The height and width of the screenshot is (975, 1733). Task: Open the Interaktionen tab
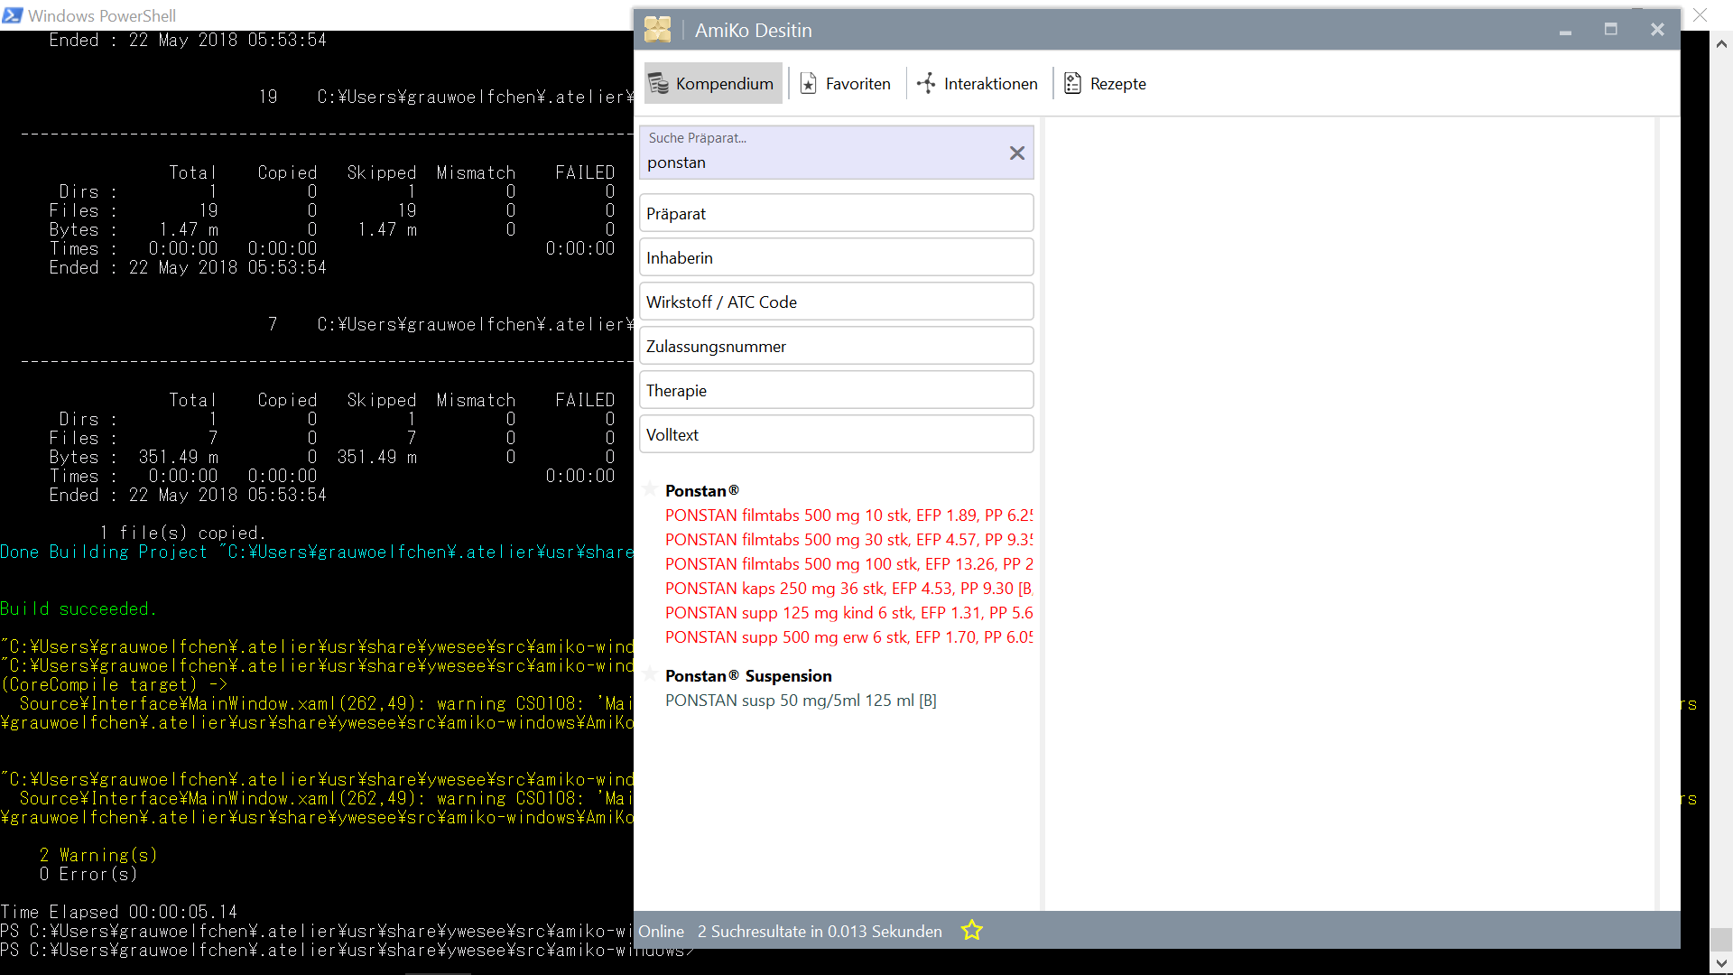tap(978, 83)
